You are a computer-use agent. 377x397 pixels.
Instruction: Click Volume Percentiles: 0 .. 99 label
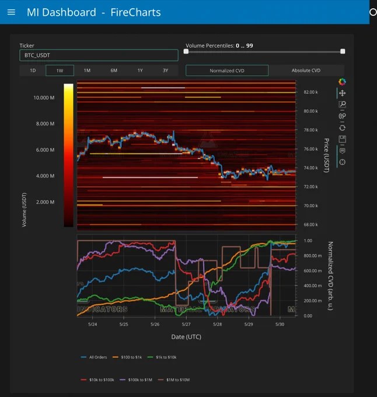pos(219,46)
